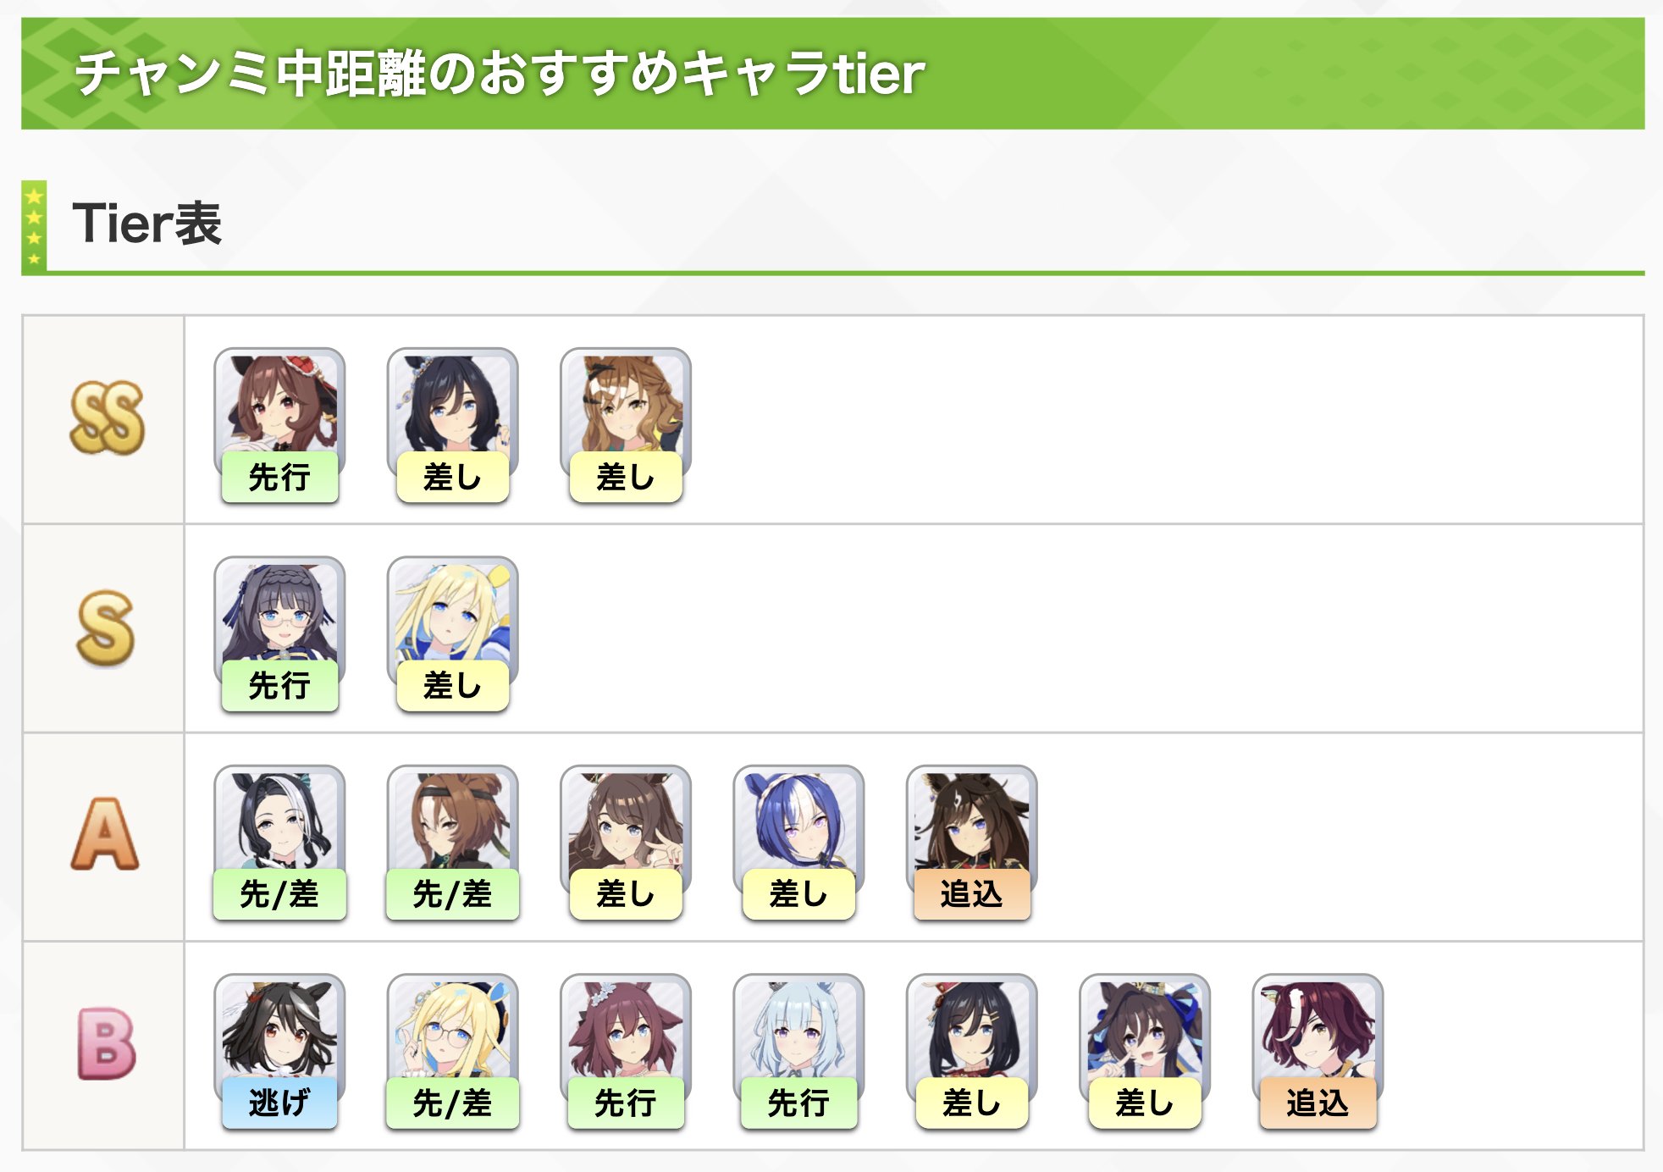Screen dimensions: 1663x1172
Task: Select the light-blue-haired 先行 character in B tier
Action: pyautogui.click(x=798, y=1052)
